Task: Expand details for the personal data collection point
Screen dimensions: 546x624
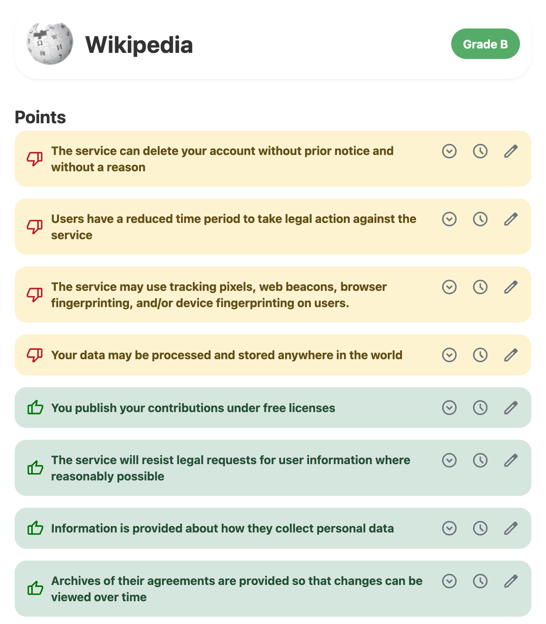Action: point(449,528)
